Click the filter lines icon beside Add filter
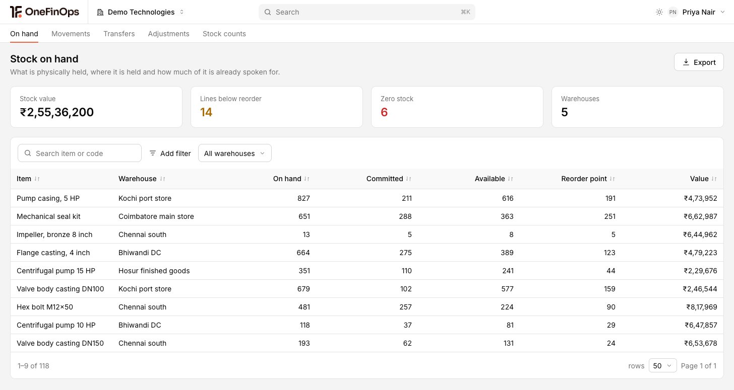This screenshot has height=390, width=734. (x=153, y=153)
